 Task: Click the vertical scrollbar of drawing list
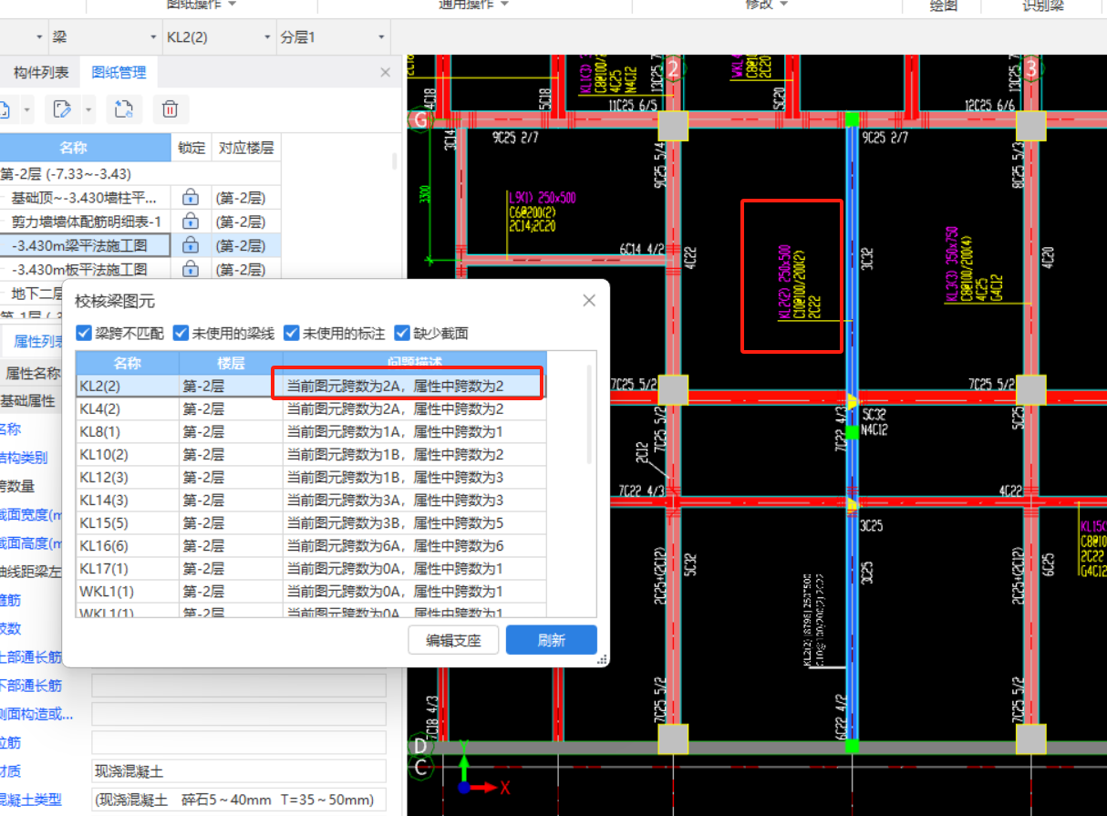coord(394,161)
